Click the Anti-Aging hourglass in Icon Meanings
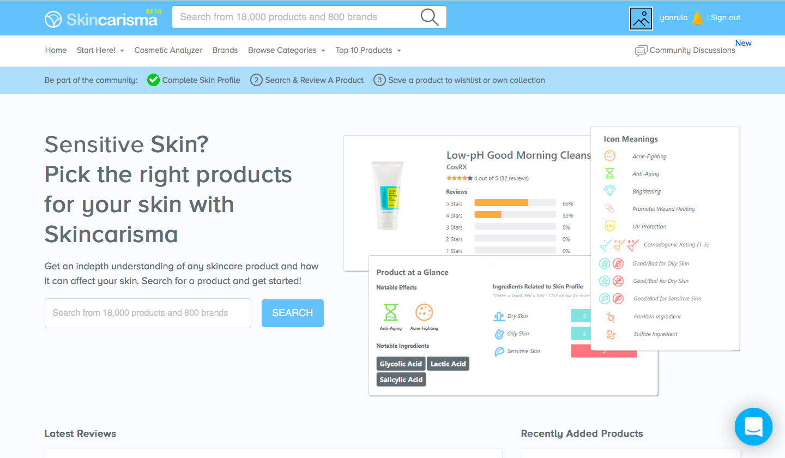 (609, 173)
